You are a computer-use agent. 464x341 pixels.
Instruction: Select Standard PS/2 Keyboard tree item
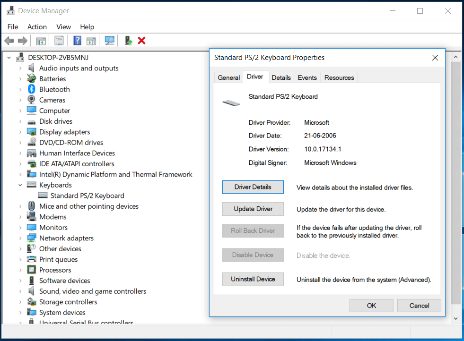pyautogui.click(x=88, y=196)
